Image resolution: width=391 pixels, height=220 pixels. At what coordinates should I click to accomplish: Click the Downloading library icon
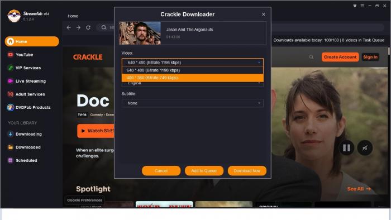click(10, 134)
